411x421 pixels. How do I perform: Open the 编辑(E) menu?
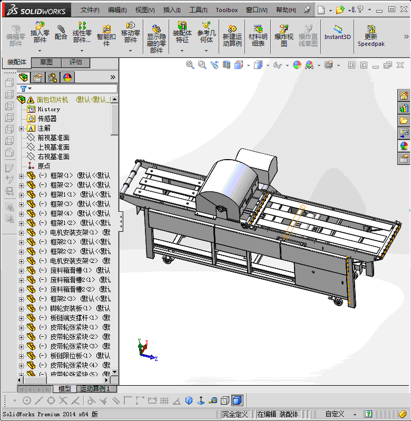click(x=117, y=10)
